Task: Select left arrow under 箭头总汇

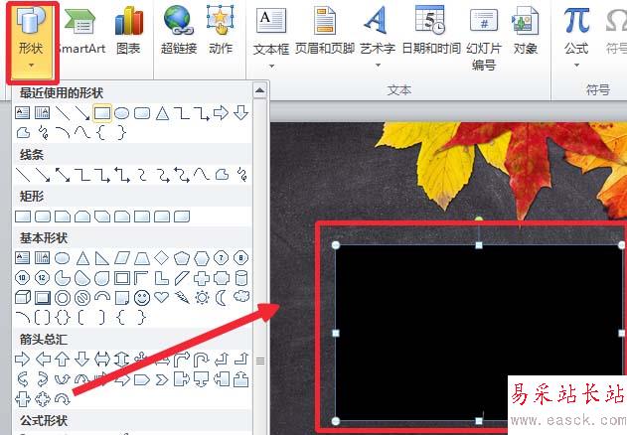Action: pyautogui.click(x=43, y=360)
